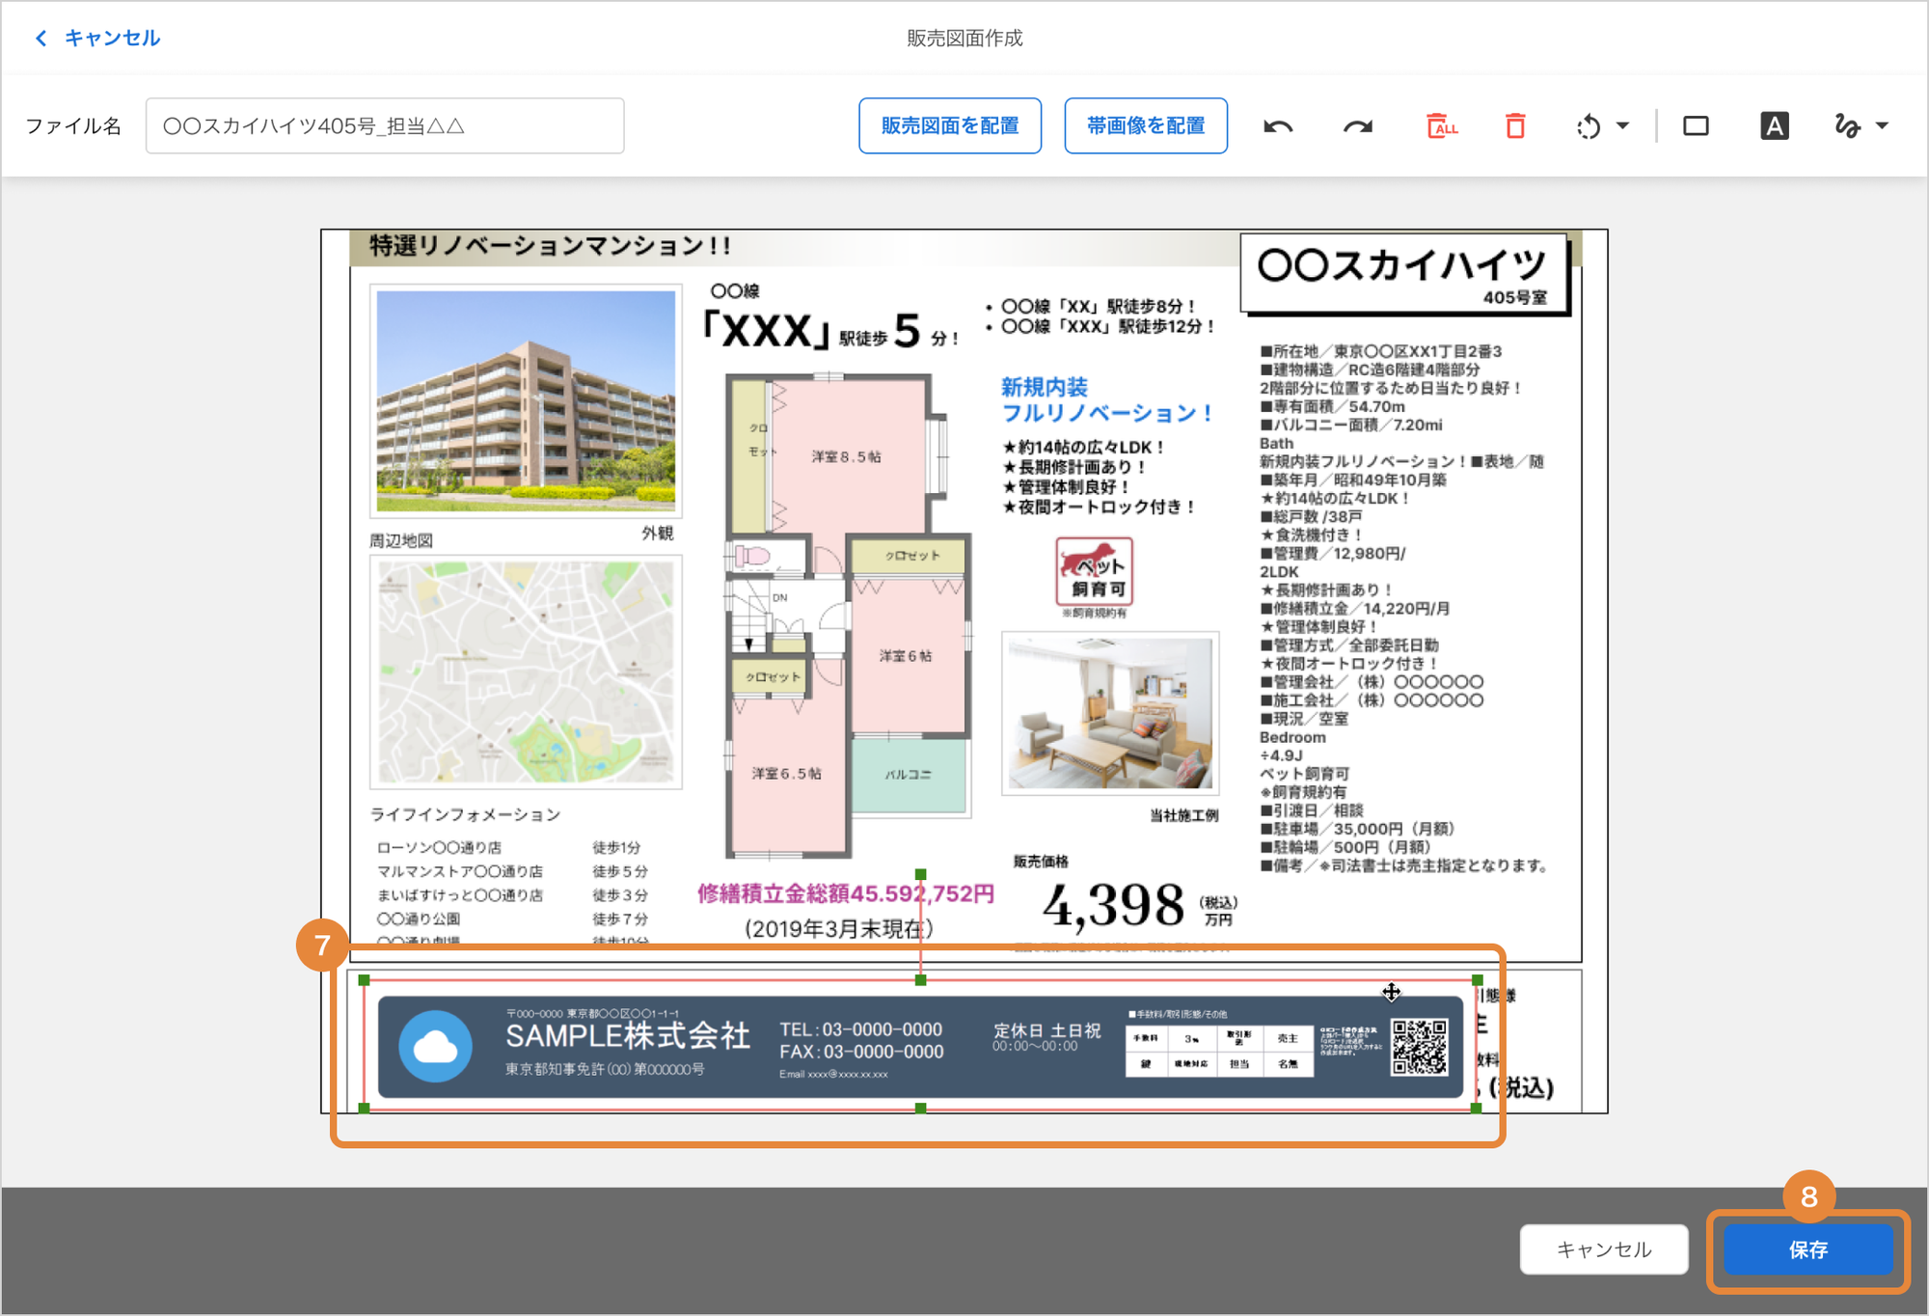Click the TEL:03-0000-0000 text in banner
1929x1316 pixels.
point(861,1029)
